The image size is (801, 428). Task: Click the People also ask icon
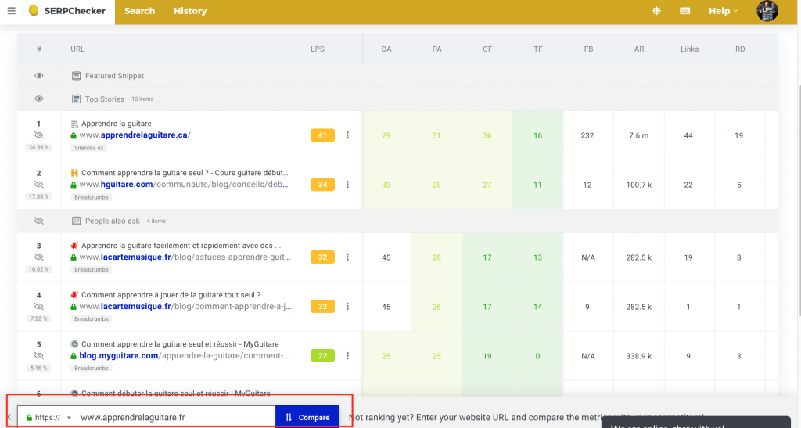pos(76,221)
